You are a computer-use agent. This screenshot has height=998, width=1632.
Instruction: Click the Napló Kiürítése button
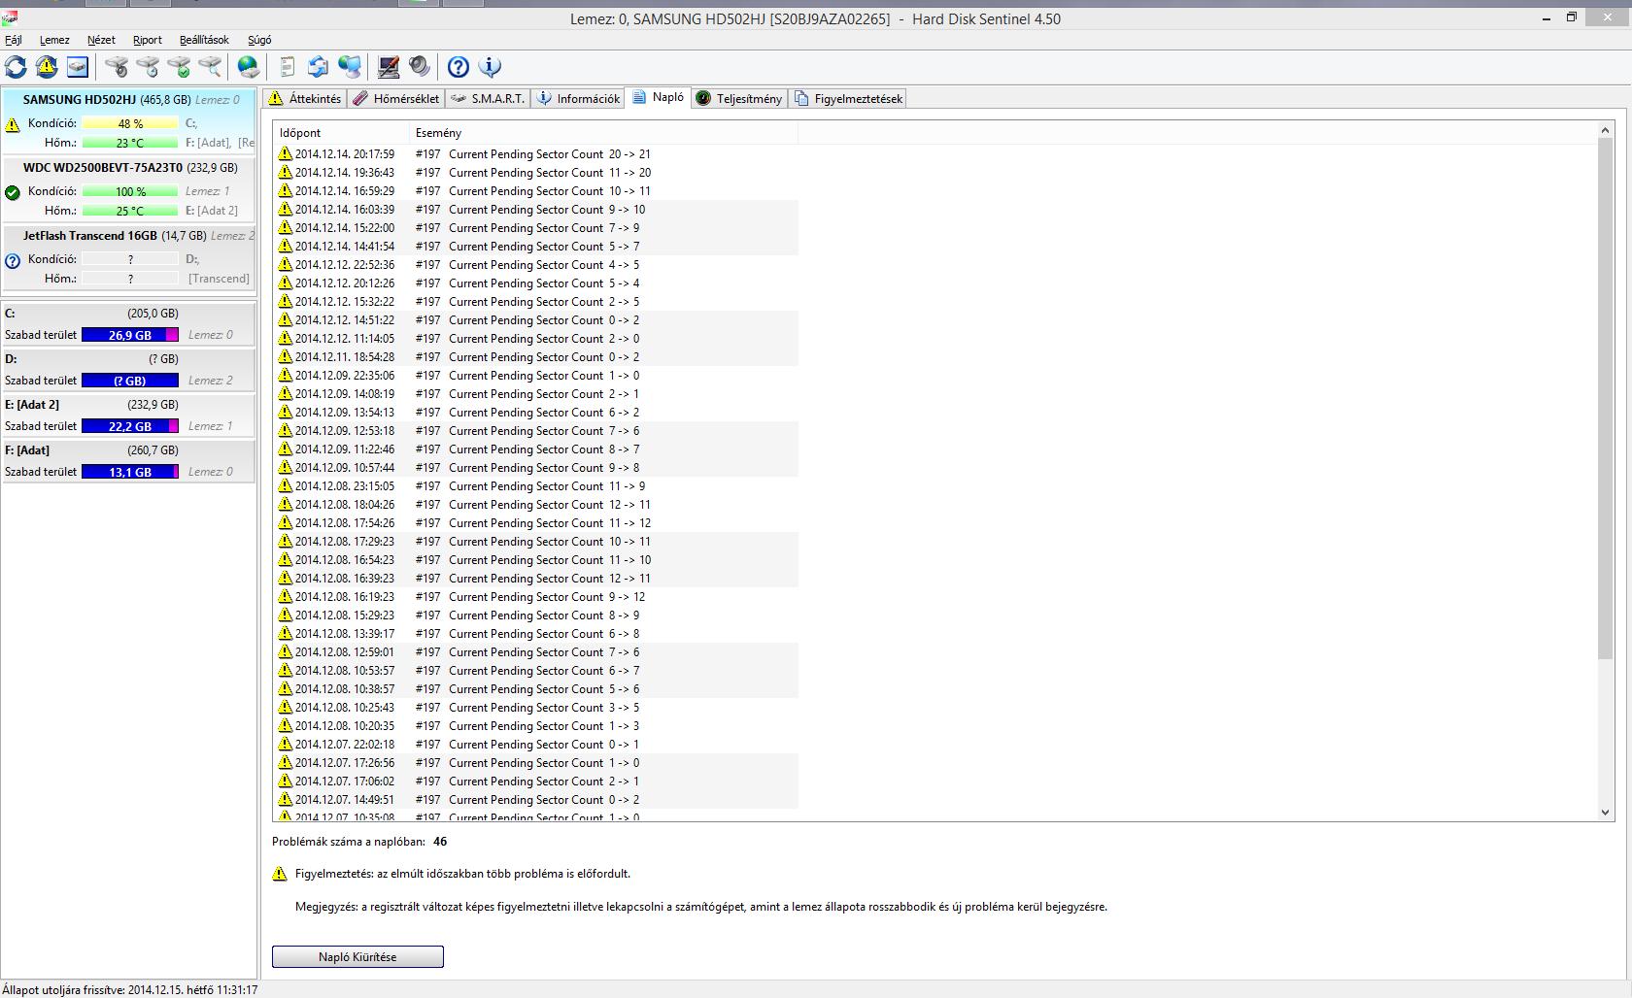(x=357, y=956)
